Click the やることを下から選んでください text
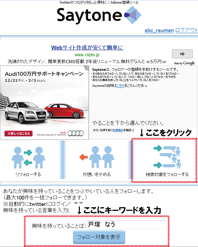 pyautogui.click(x=128, y=123)
